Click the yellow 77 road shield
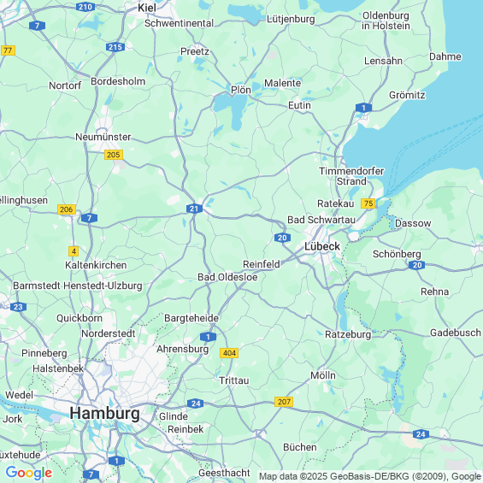Image resolution: width=483 pixels, height=483 pixels. tap(8, 50)
